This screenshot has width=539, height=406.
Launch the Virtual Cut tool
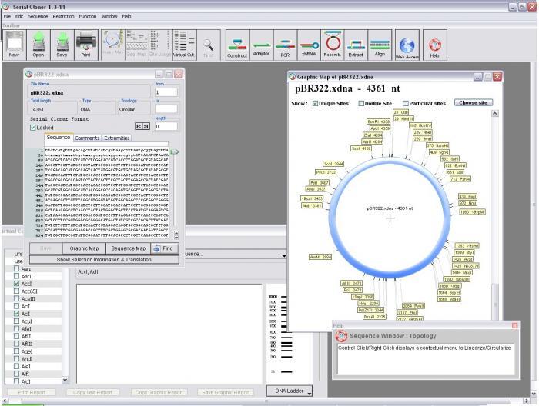point(184,45)
